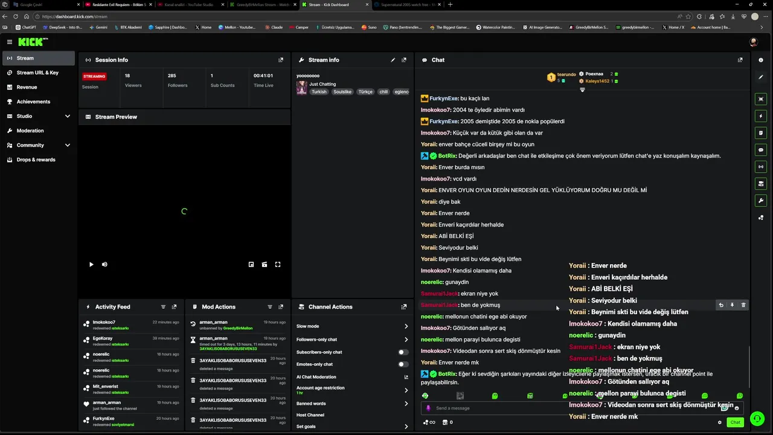Screen dimensions: 773x435
Task: Expand Banned words settings
Action: (x=406, y=404)
